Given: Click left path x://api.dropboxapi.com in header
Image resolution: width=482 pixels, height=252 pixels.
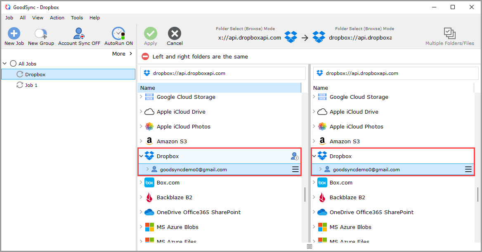Looking at the screenshot, I should coord(250,38).
